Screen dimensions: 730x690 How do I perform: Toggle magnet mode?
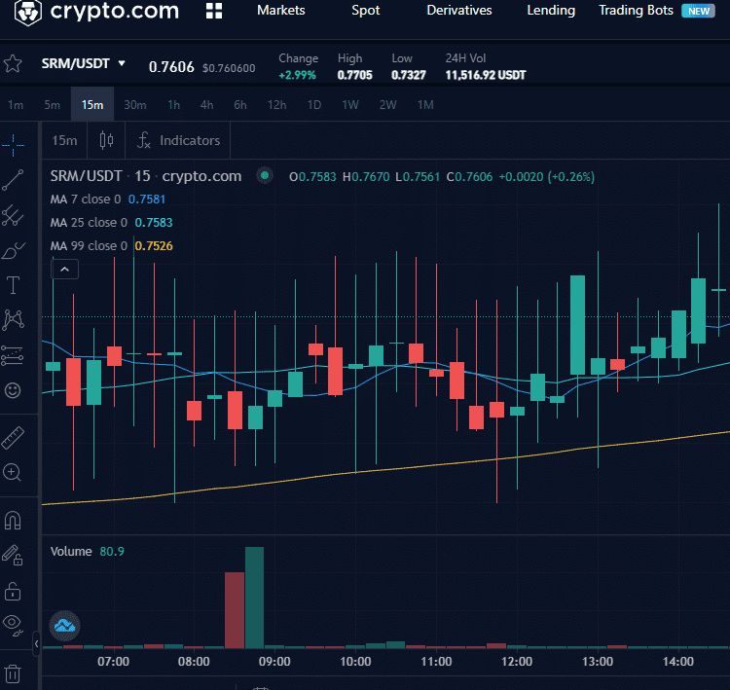coord(13,521)
